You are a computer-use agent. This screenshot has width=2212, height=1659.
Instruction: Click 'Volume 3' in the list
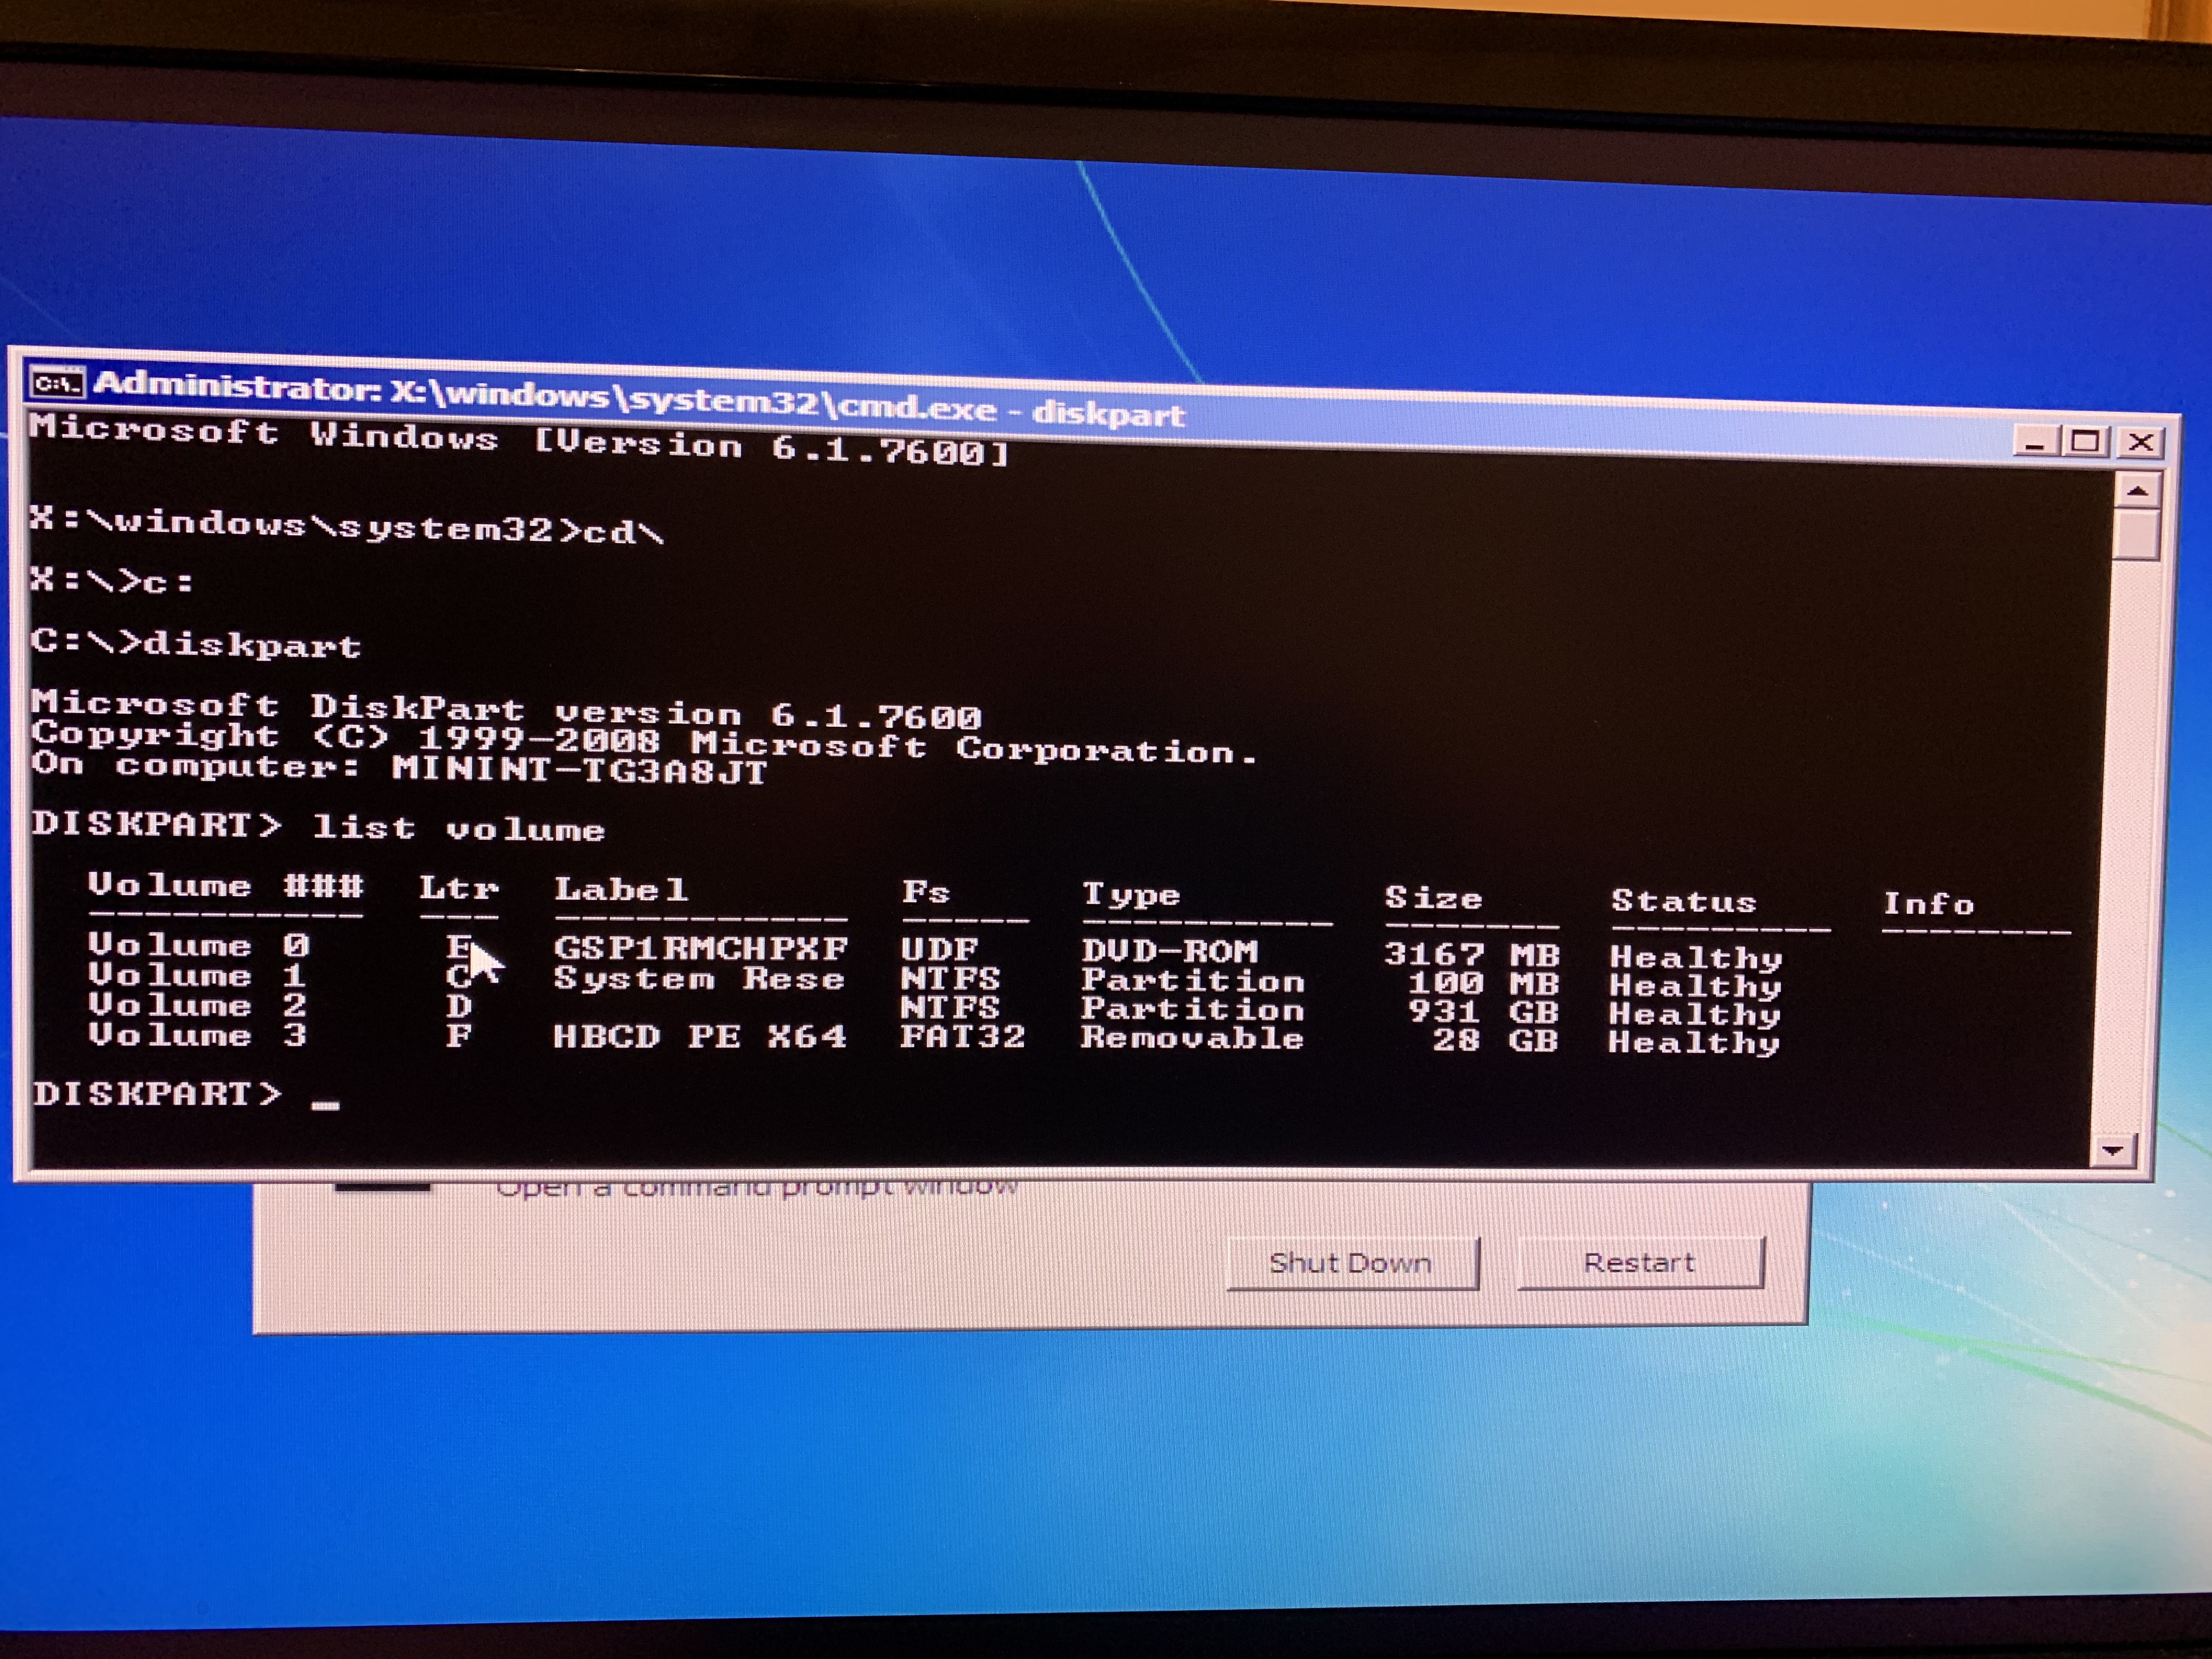tap(197, 1034)
